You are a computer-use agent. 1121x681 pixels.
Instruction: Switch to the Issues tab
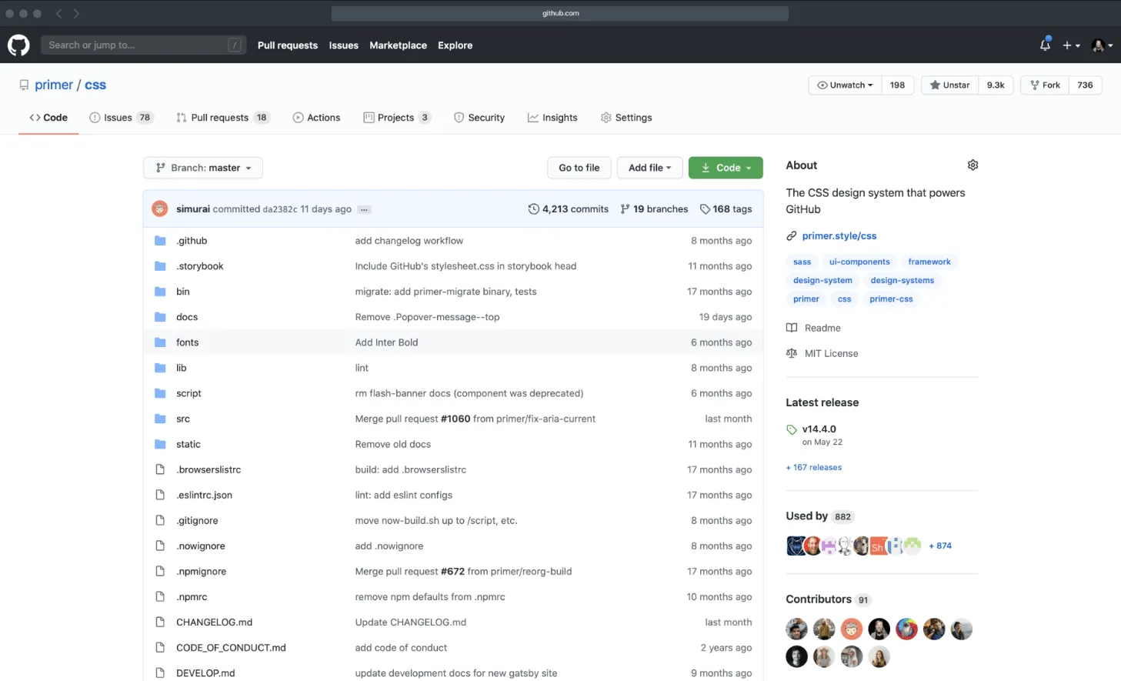point(122,118)
